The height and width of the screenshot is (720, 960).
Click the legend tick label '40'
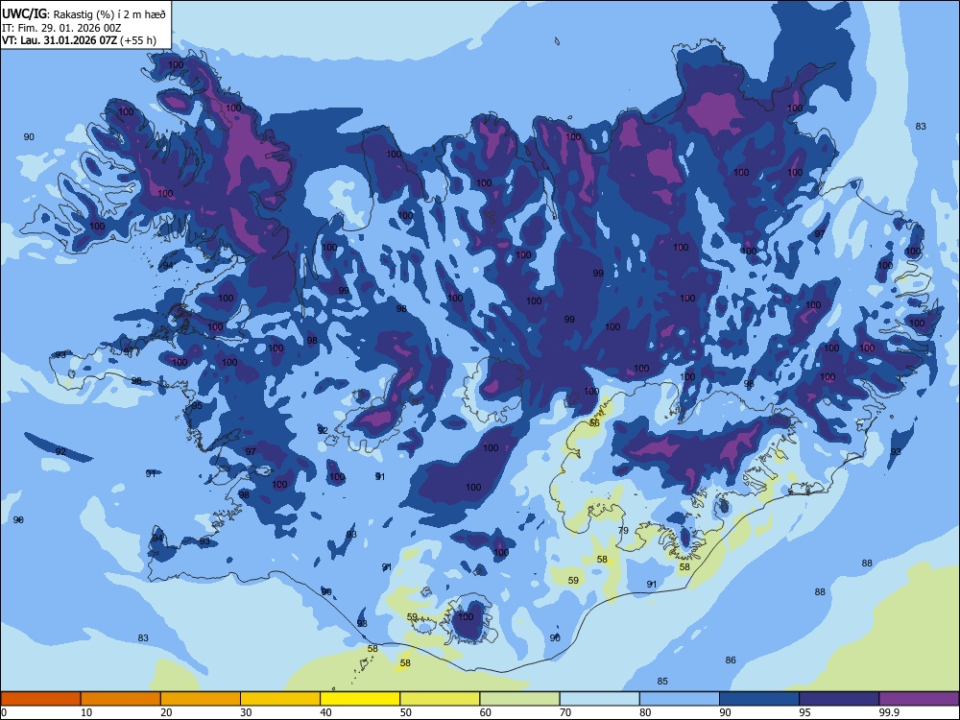coord(326,712)
